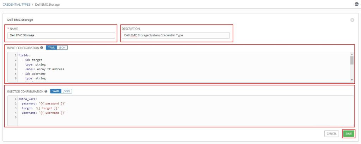Switch Injector Configuration to JSON
This screenshot has width=361, height=144.
pos(67,91)
